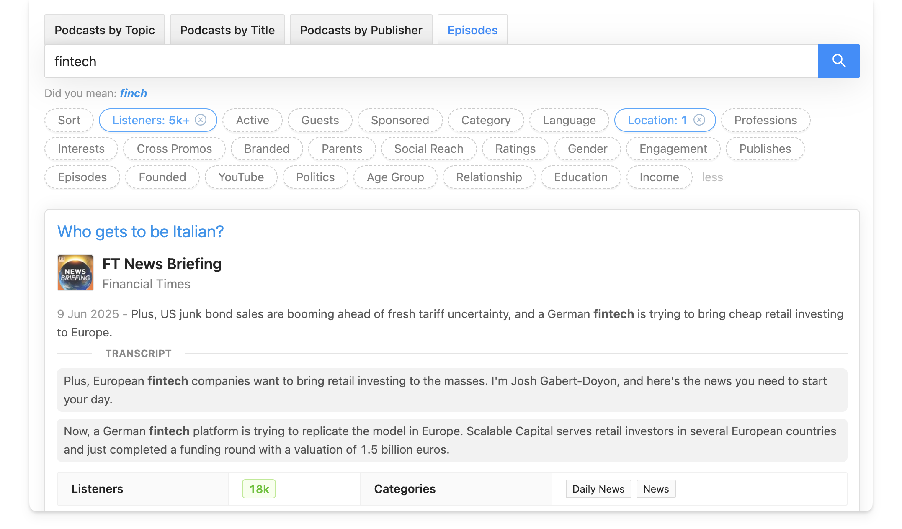The width and height of the screenshot is (902, 529).
Task: Switch to the Podcasts by Title tab
Action: pos(227,30)
